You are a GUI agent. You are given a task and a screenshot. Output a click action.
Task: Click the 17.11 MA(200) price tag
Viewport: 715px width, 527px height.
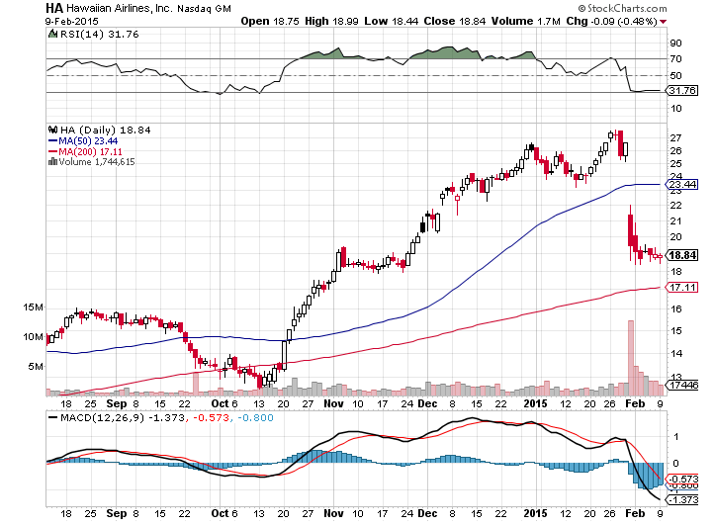pyautogui.click(x=682, y=287)
